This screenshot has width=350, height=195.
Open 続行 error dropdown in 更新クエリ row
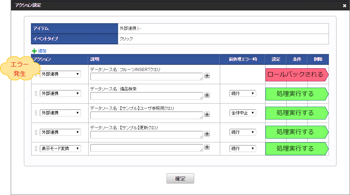coord(243,132)
